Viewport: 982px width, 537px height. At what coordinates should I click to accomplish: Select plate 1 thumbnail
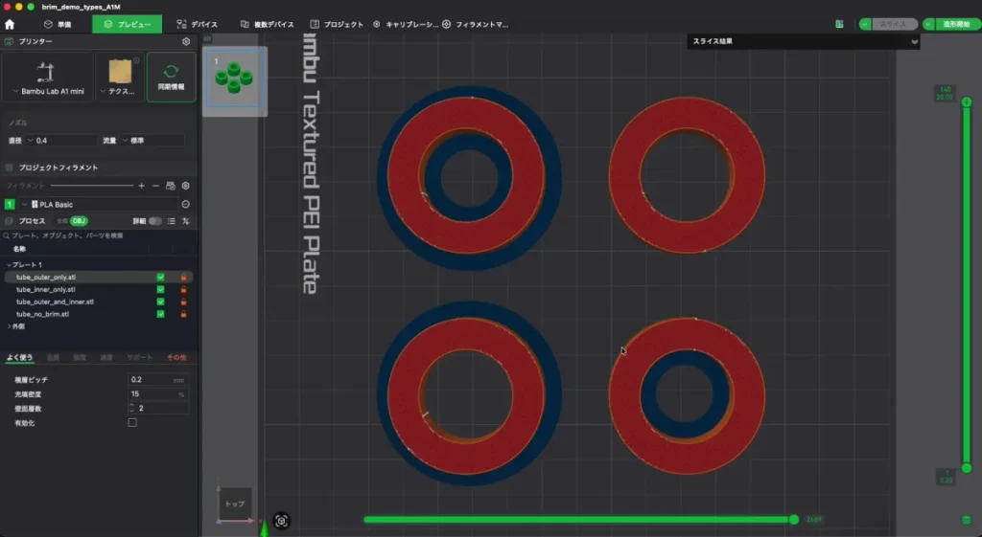(x=234, y=79)
